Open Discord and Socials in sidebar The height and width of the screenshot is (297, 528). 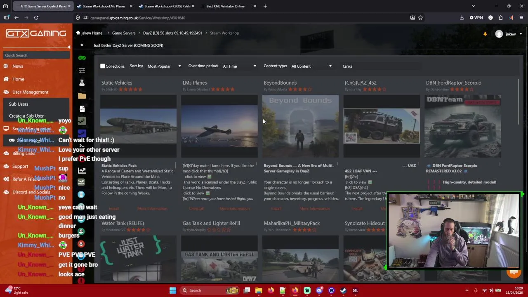pos(31,192)
